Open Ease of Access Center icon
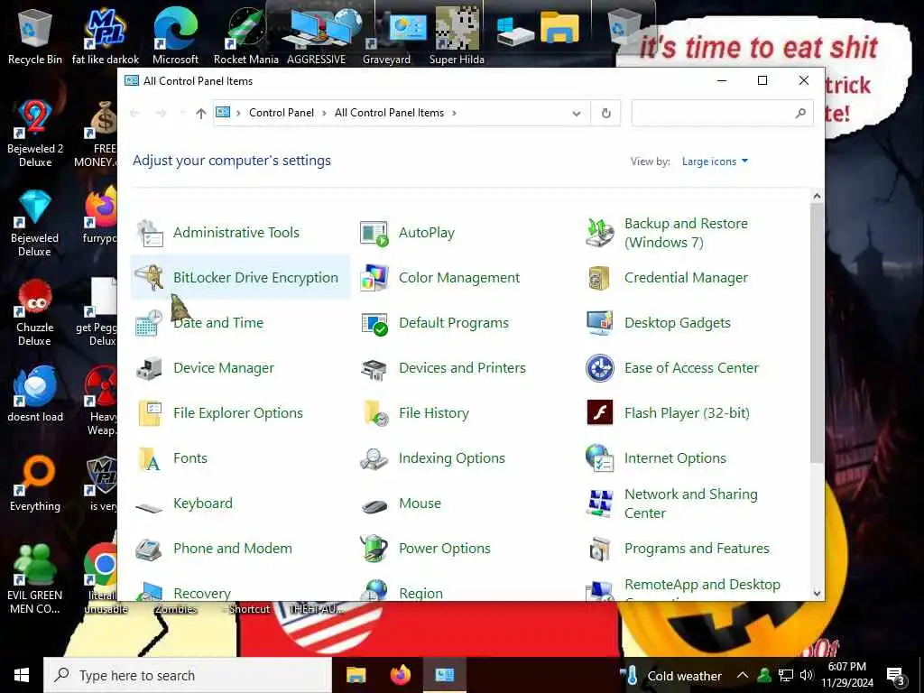924x693 pixels. (x=600, y=368)
